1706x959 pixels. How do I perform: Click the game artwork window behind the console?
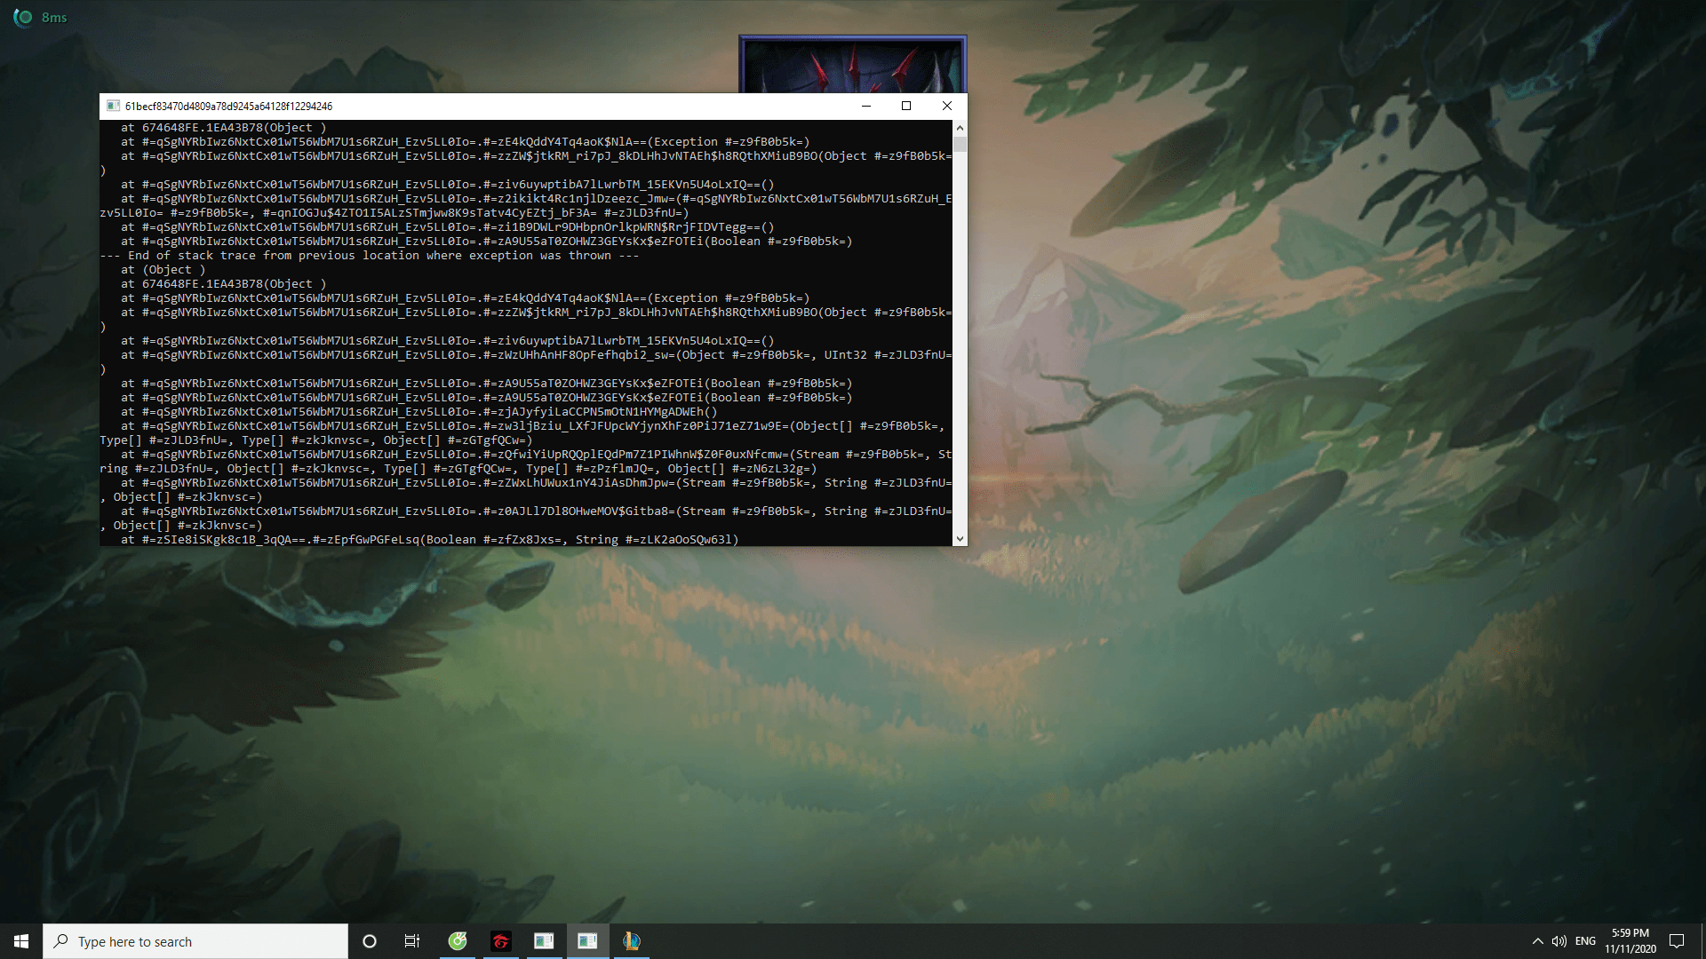tap(852, 64)
